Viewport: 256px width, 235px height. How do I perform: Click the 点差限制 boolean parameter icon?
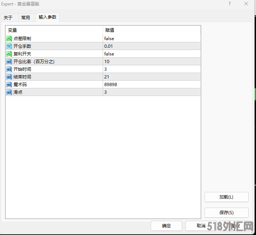(9, 38)
